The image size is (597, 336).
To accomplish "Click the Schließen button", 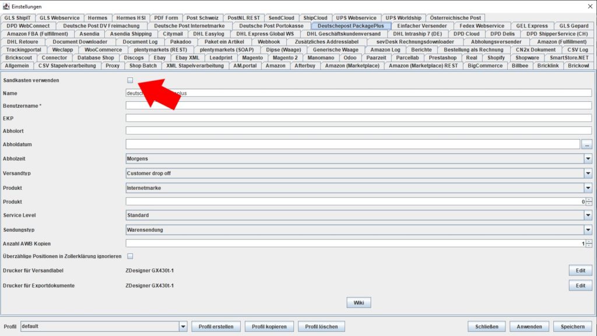I will click(487, 327).
